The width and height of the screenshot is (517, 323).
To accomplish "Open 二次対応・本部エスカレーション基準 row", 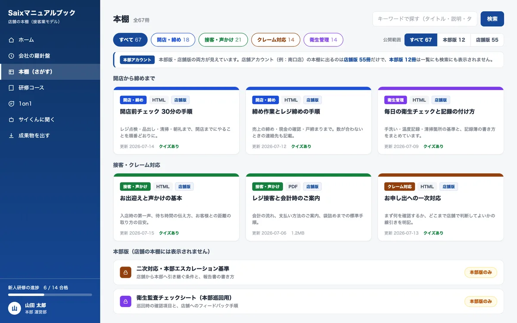I will point(308,272).
